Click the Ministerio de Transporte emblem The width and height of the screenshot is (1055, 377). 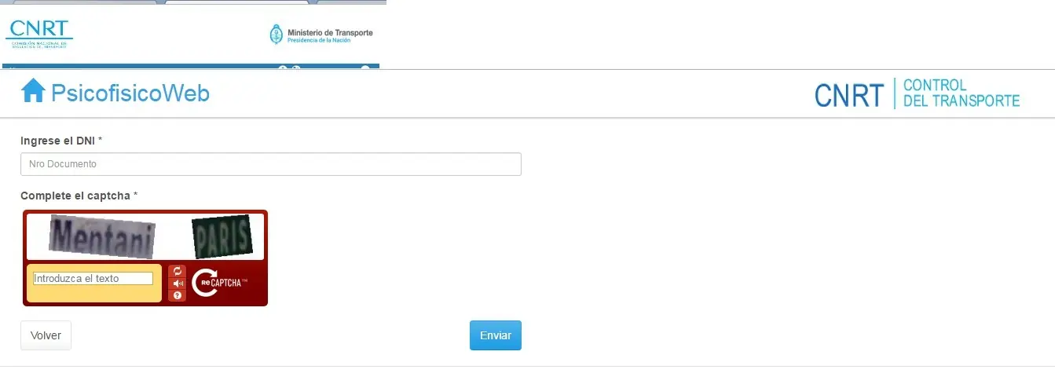point(277,35)
